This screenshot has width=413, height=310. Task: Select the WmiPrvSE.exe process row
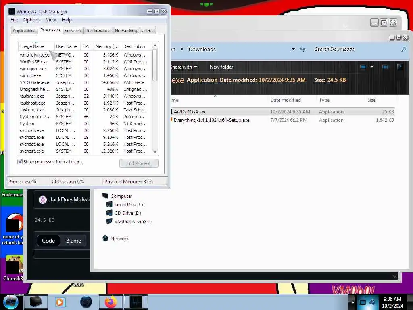click(85, 62)
